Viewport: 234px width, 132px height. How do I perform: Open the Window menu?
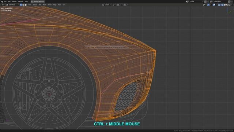click(20, 1)
